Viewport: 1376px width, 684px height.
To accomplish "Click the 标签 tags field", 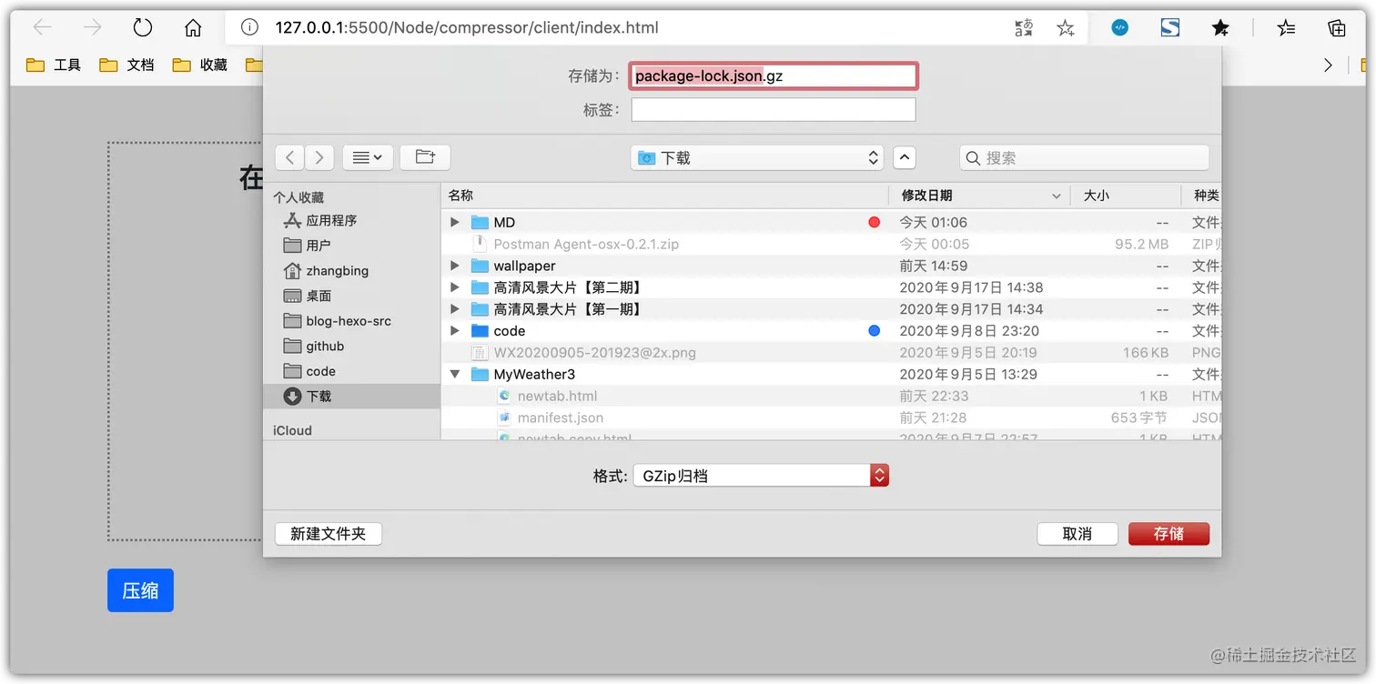I will [774, 109].
